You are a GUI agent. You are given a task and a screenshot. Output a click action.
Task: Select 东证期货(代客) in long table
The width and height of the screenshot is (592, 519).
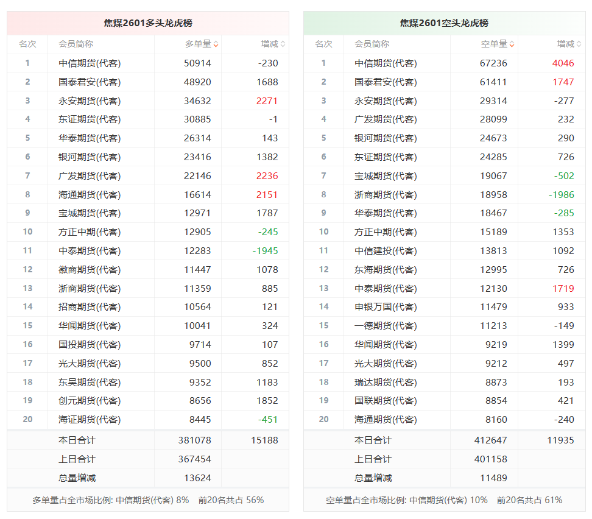pyautogui.click(x=90, y=119)
